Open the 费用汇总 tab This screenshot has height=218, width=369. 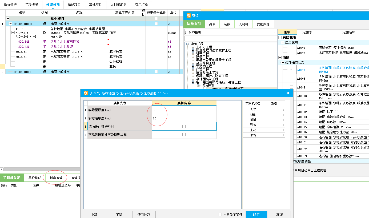tap(141, 5)
